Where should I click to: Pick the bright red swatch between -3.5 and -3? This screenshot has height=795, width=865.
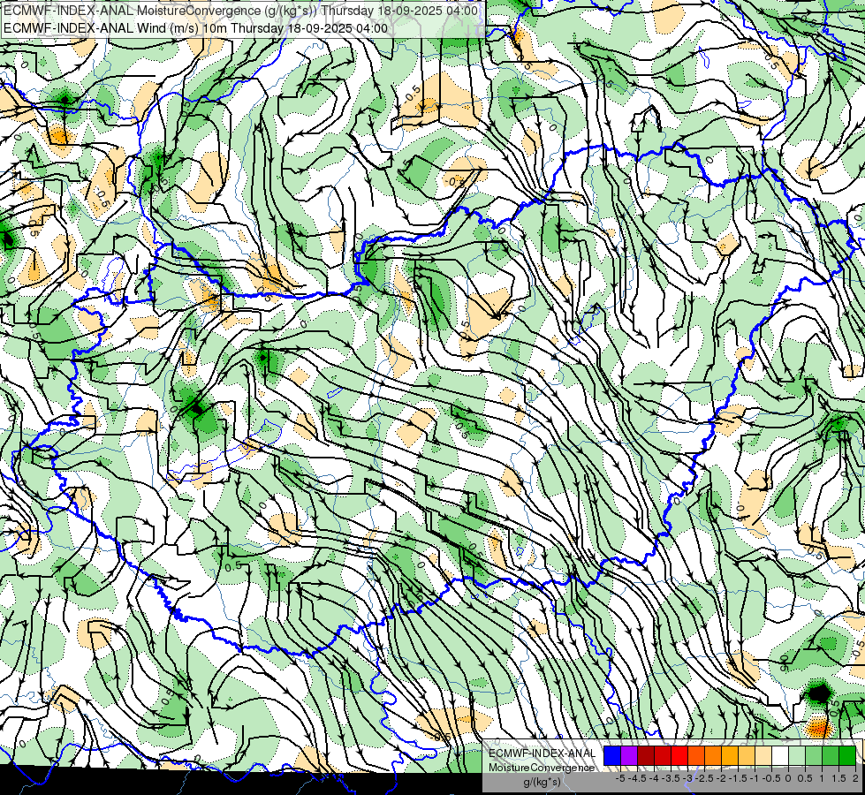click(x=679, y=756)
